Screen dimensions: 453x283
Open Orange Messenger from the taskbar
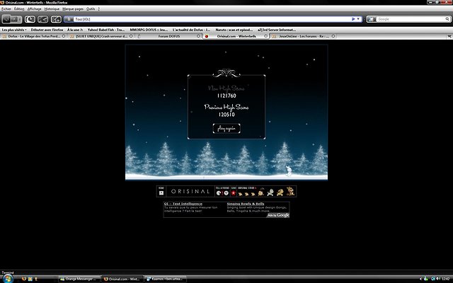point(79,279)
